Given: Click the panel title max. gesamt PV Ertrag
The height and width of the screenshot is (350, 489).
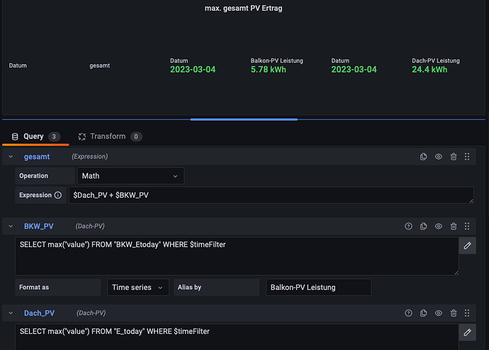Looking at the screenshot, I should click(243, 9).
